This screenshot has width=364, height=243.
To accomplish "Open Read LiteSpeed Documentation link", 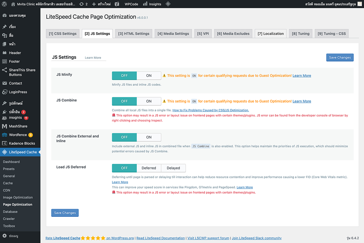I will pyautogui.click(x=161, y=238).
